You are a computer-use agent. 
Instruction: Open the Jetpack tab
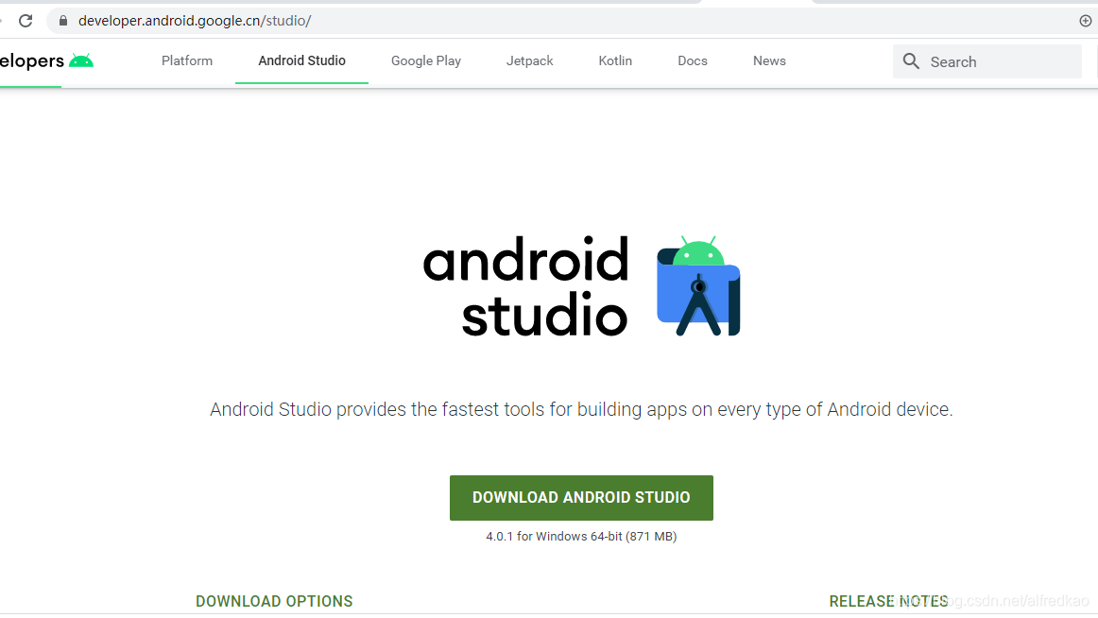click(529, 60)
